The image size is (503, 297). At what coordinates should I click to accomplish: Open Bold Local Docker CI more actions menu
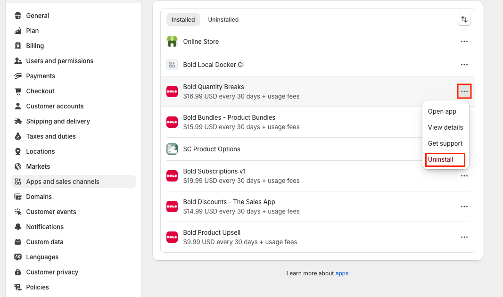pyautogui.click(x=464, y=65)
